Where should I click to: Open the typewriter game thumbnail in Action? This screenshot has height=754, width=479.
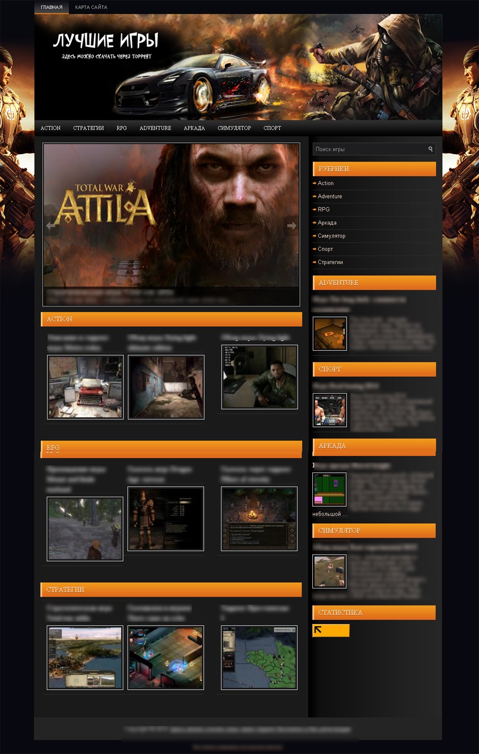tap(85, 387)
